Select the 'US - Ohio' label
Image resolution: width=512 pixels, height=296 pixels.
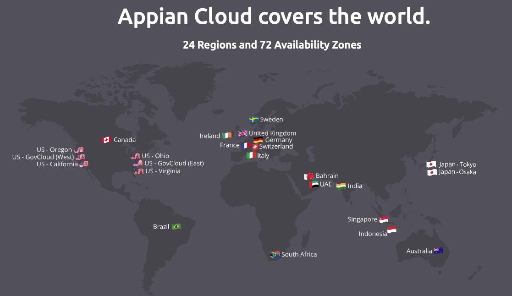click(155, 156)
